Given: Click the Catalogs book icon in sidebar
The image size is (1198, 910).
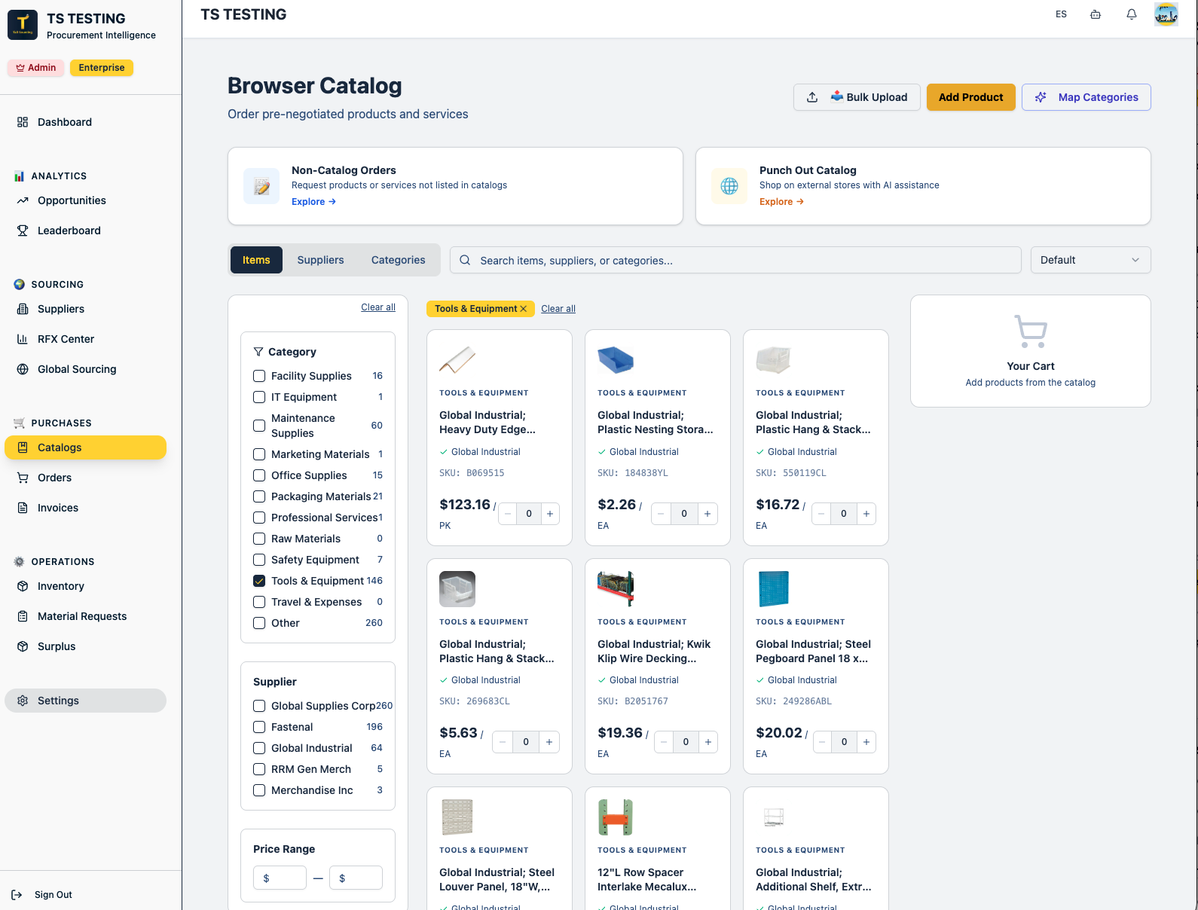Looking at the screenshot, I should click(x=23, y=447).
